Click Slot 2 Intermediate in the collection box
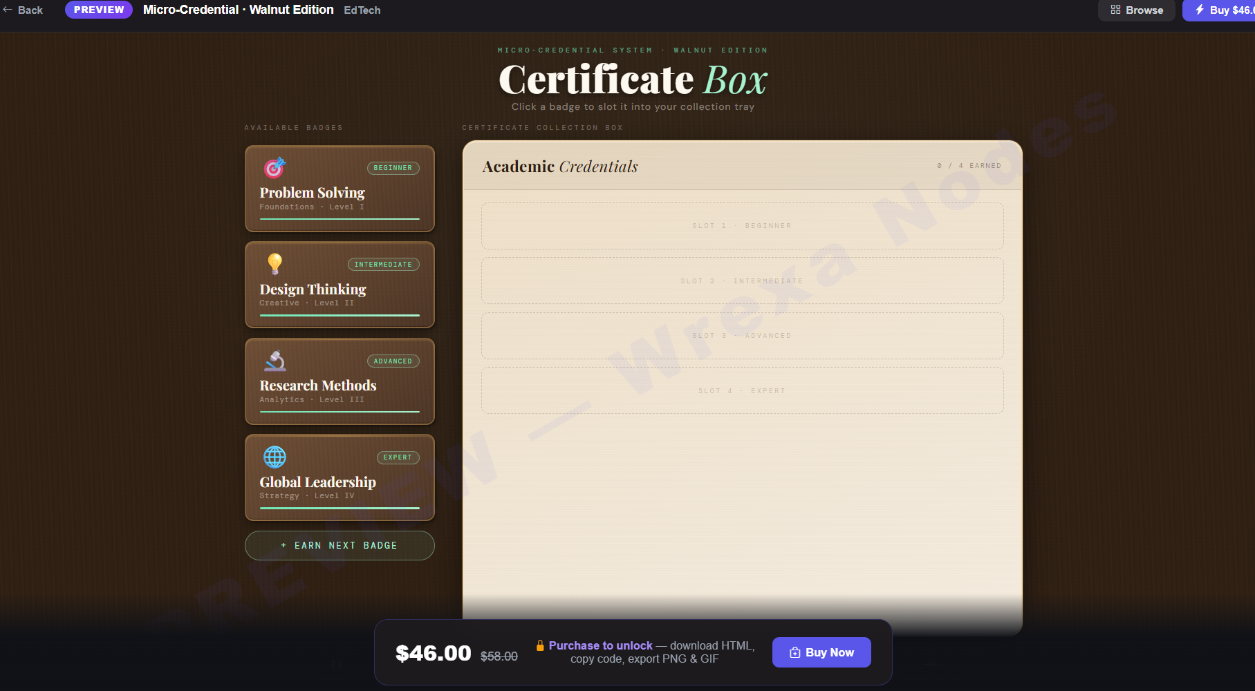This screenshot has height=691, width=1255. 742,281
